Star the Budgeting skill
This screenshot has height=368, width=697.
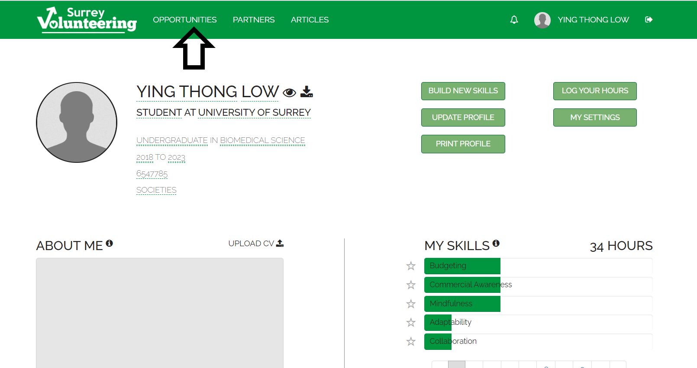coord(411,266)
